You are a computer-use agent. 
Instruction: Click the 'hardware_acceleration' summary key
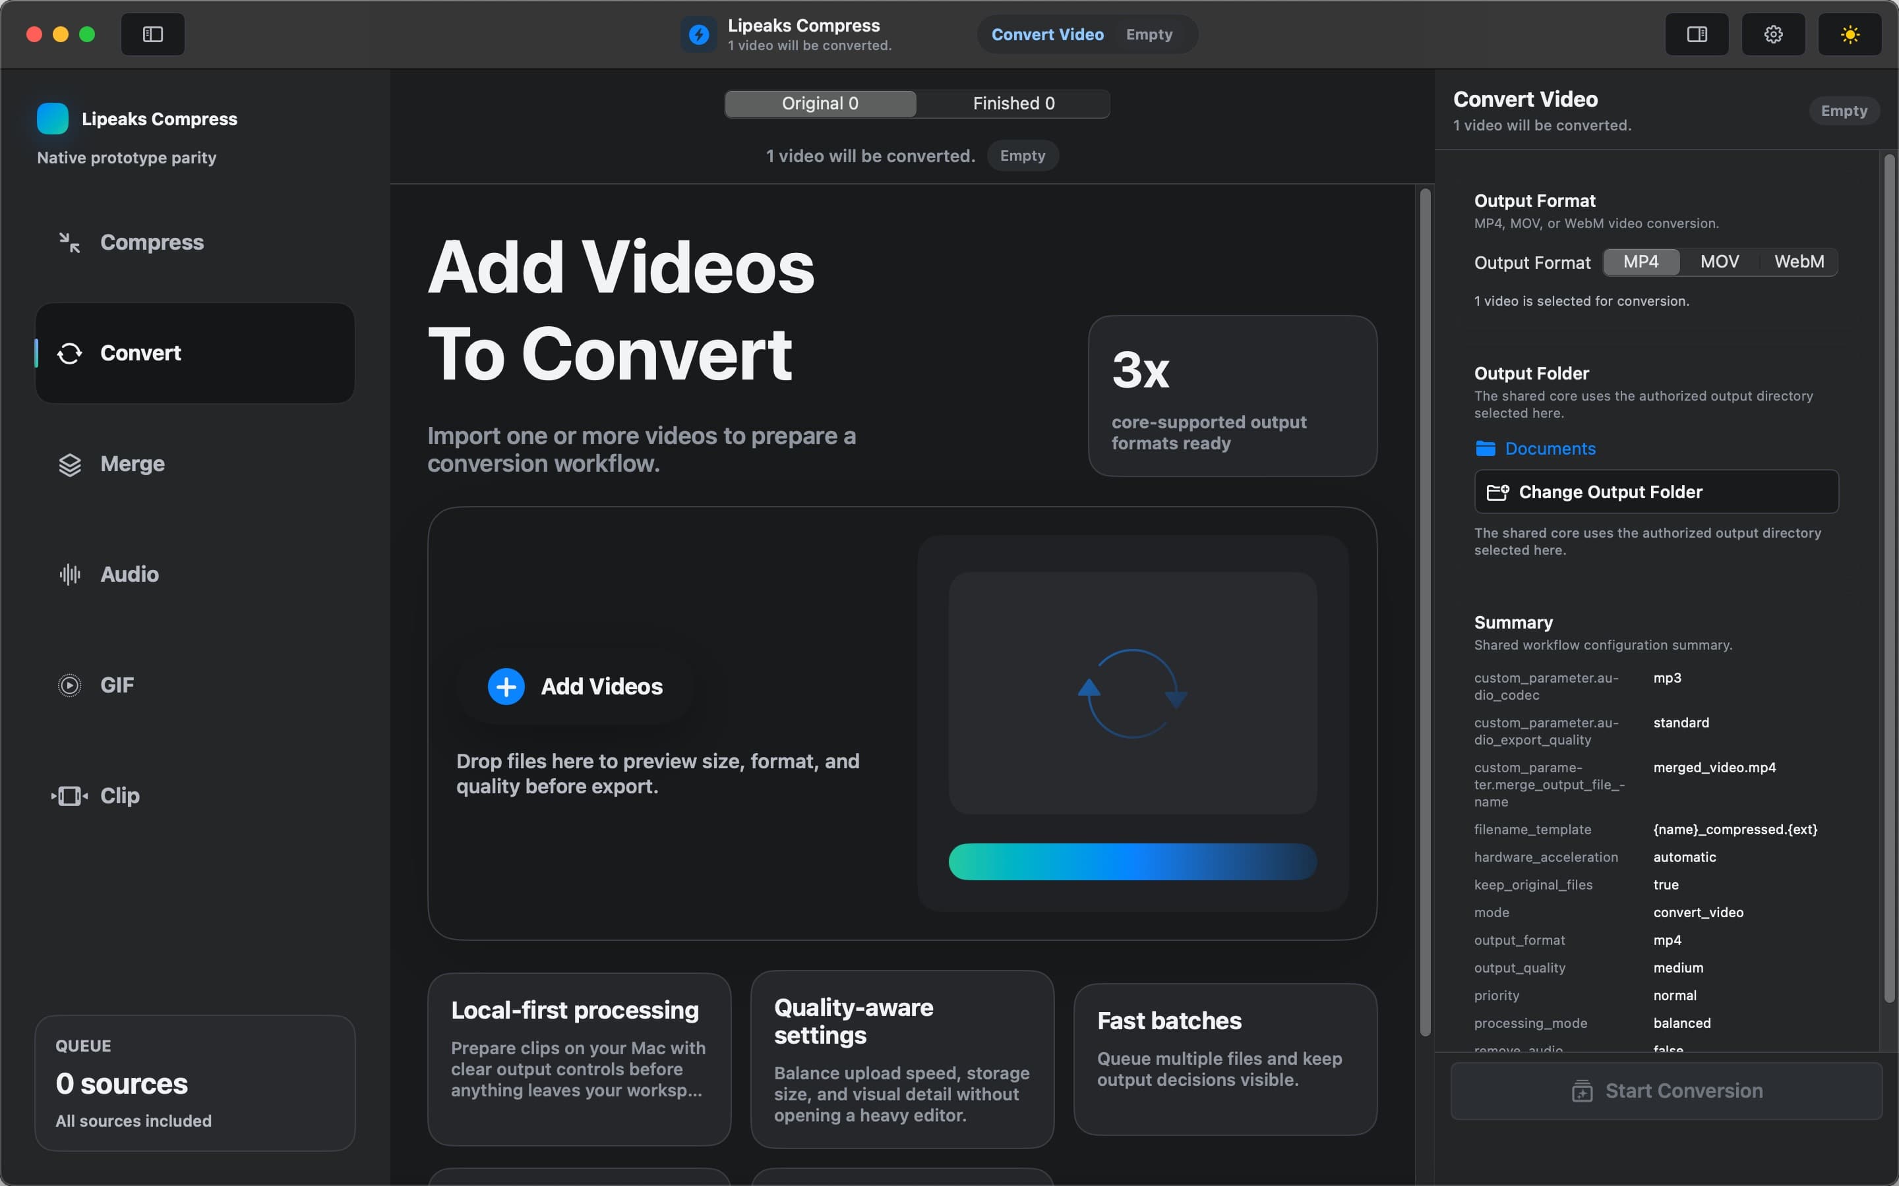tap(1545, 857)
